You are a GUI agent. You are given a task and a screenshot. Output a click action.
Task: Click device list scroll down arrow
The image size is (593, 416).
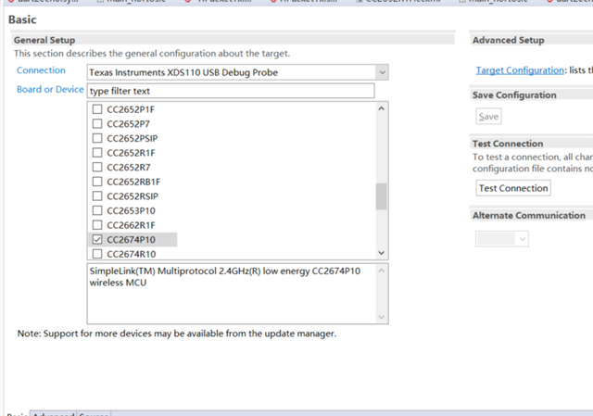coord(381,253)
